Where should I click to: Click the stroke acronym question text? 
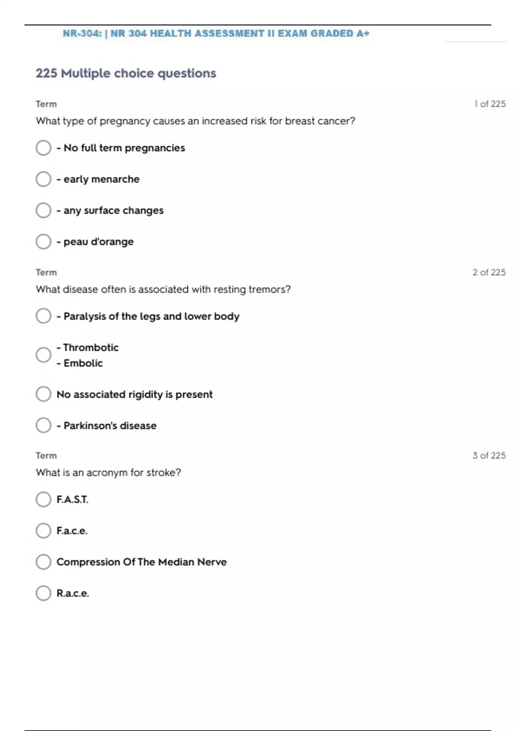[x=108, y=473]
